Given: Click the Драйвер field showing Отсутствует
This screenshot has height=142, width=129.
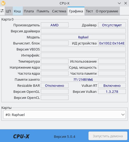Looking at the screenshot, I should point(112,25).
